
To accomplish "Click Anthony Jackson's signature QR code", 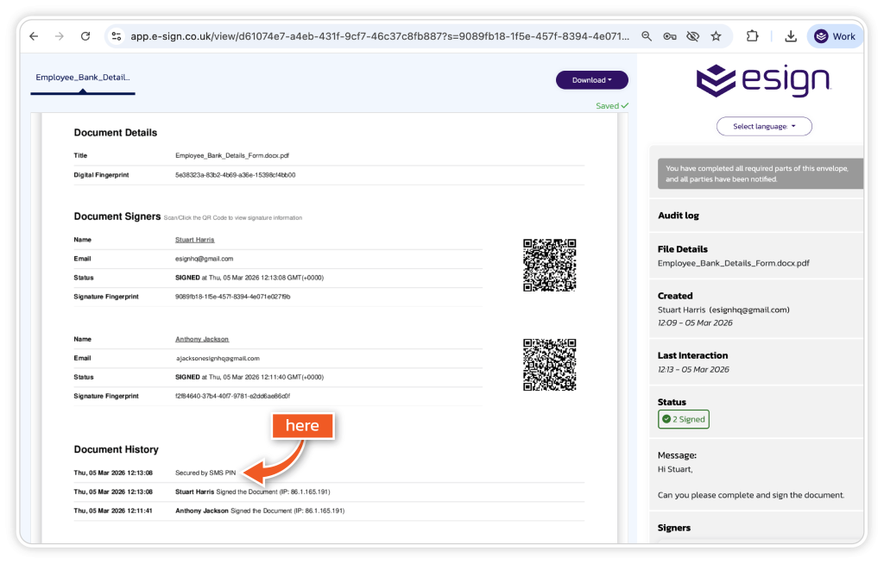I will 549,366.
